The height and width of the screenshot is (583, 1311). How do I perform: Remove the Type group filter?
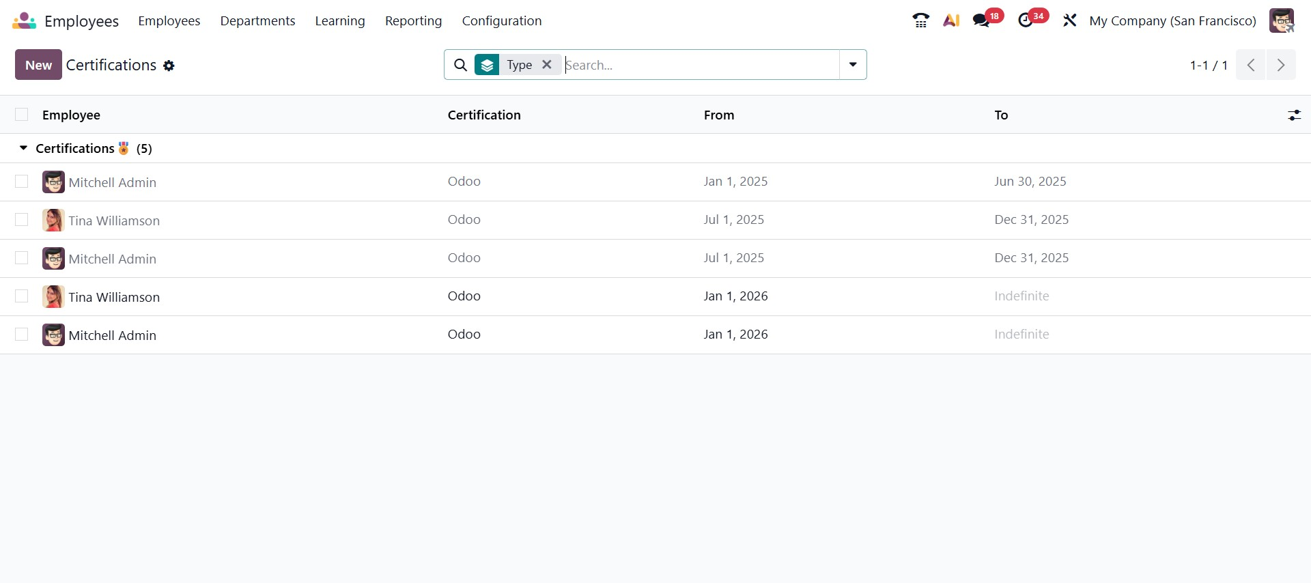[x=547, y=65]
